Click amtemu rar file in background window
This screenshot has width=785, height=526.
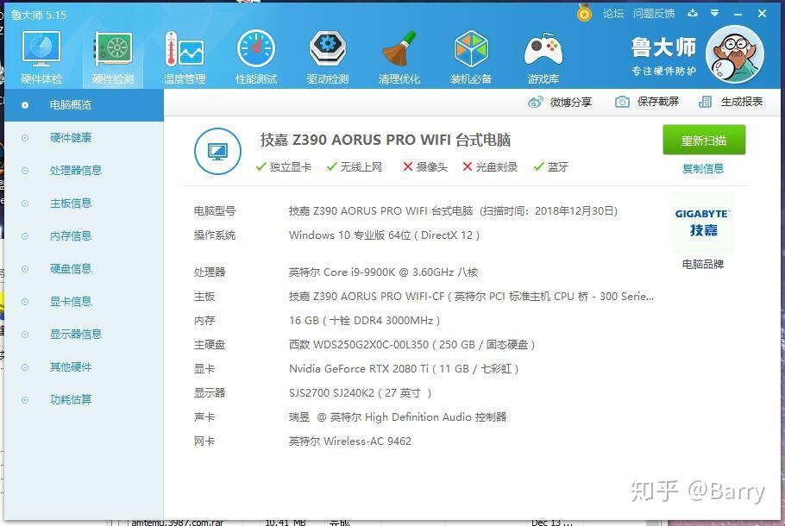click(x=177, y=523)
